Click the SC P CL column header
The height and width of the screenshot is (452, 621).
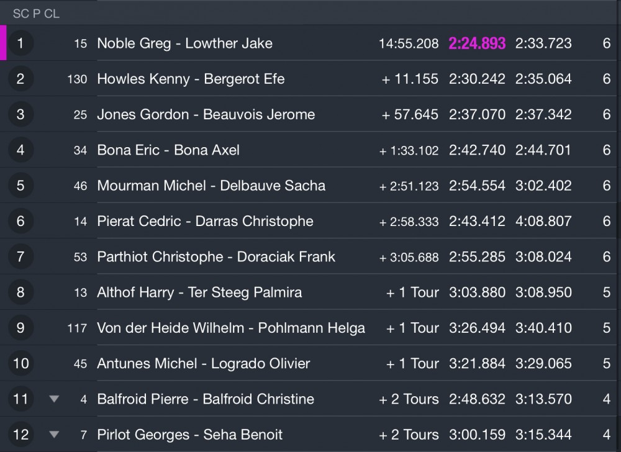pyautogui.click(x=36, y=14)
